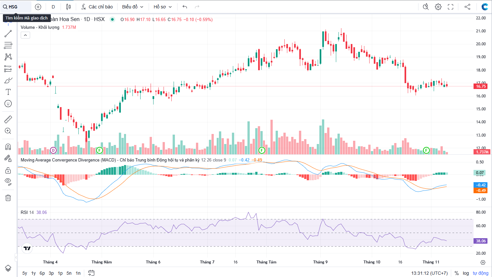Delete drawings with the trash icon

tap(8, 198)
